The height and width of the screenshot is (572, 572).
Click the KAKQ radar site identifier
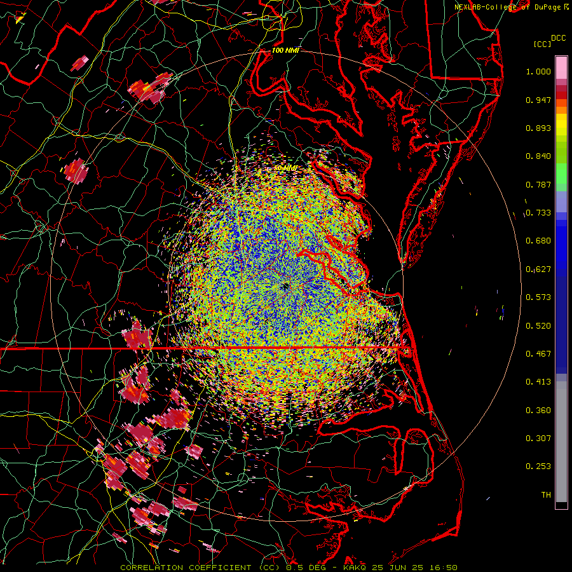356,568
